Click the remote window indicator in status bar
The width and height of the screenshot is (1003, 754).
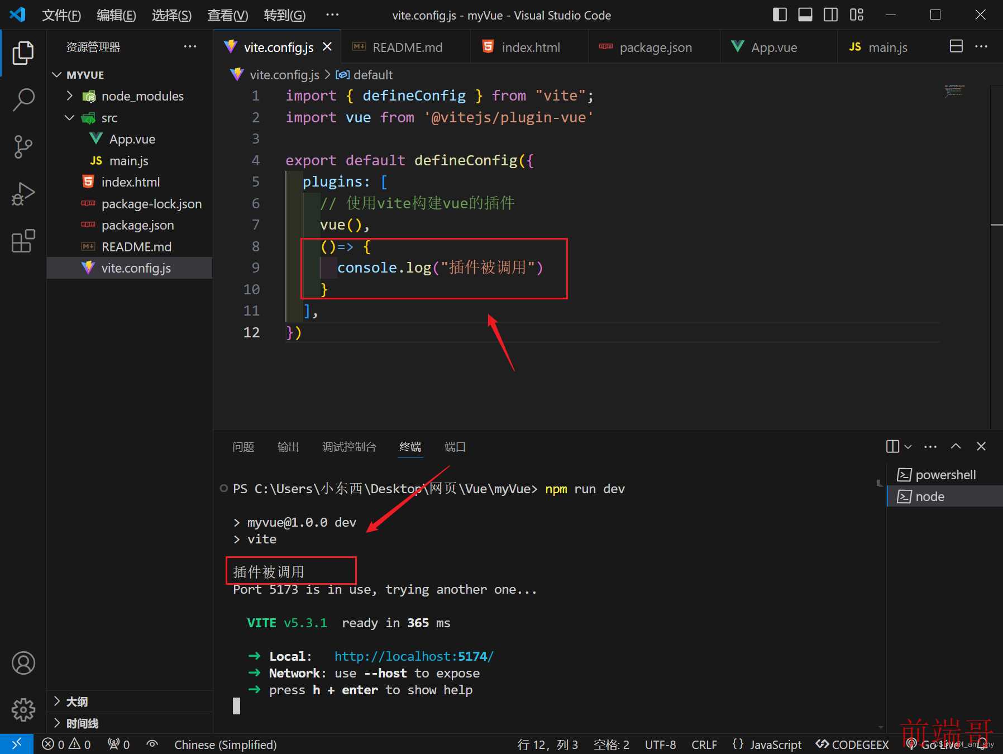[17, 744]
